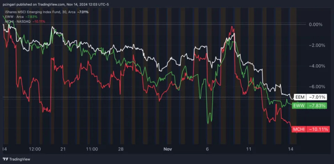Select the white EEM price label
The height and width of the screenshot is (164, 334).
point(310,97)
